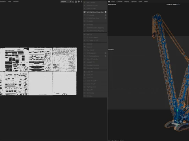The height and width of the screenshot is (141, 189).
Task: Open the Project dropdown in UV editor
Action: [x=66, y=2]
